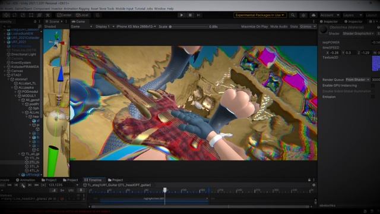Toggle pivot mode Center button
380x214 pixels.
(64, 15)
